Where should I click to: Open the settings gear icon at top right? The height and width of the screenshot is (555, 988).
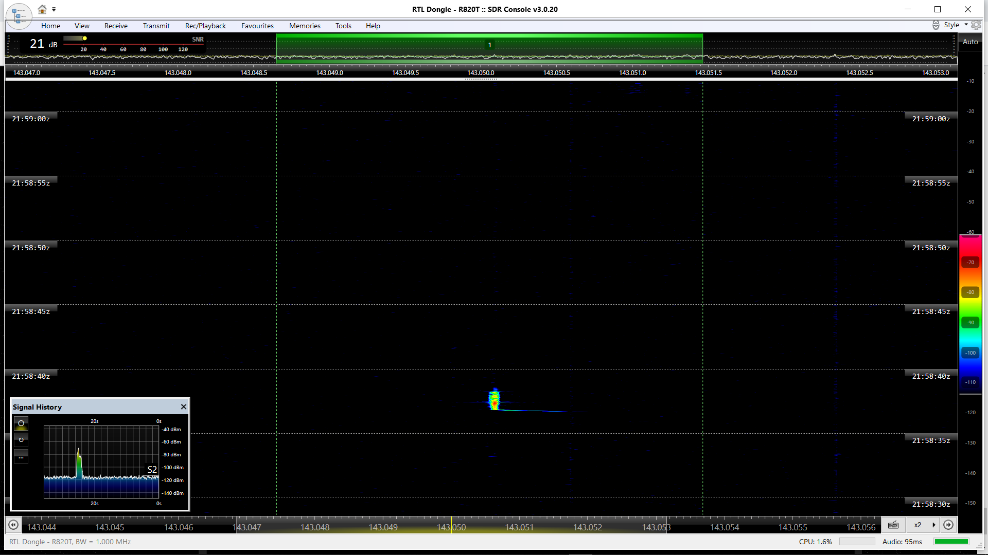click(x=976, y=25)
